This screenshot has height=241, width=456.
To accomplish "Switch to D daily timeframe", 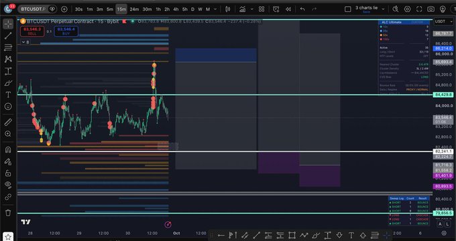I will 192,9.
